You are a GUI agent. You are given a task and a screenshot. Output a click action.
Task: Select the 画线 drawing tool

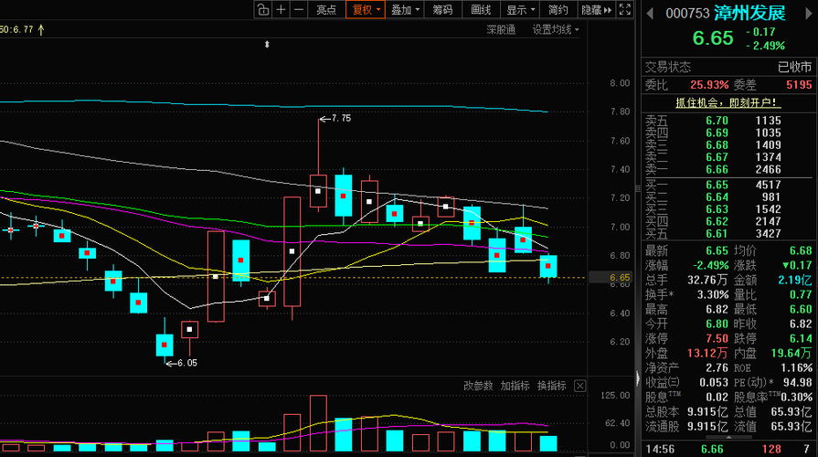pos(481,9)
